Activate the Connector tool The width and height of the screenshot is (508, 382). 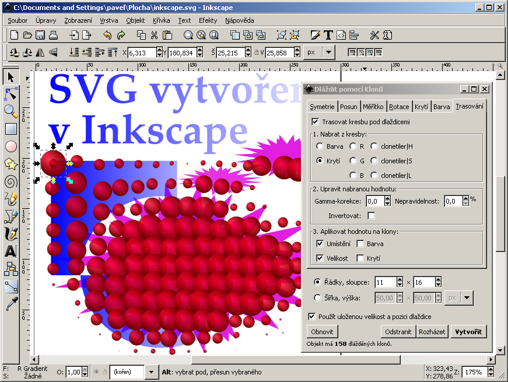[x=11, y=269]
